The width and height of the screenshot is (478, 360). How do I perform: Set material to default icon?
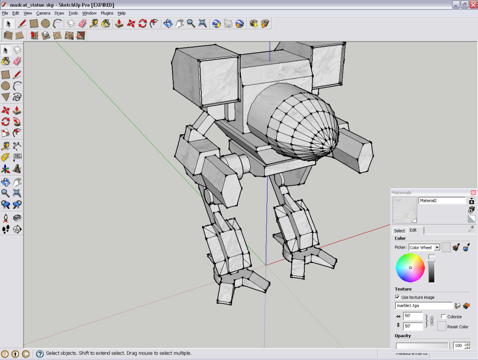[x=471, y=219]
